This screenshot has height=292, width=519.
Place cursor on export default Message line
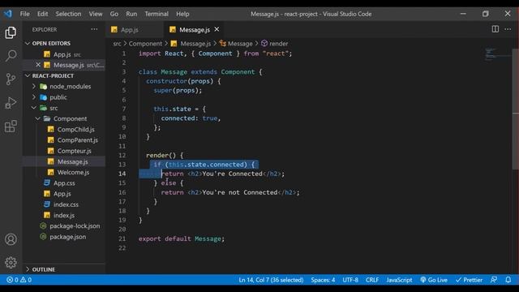pos(182,238)
